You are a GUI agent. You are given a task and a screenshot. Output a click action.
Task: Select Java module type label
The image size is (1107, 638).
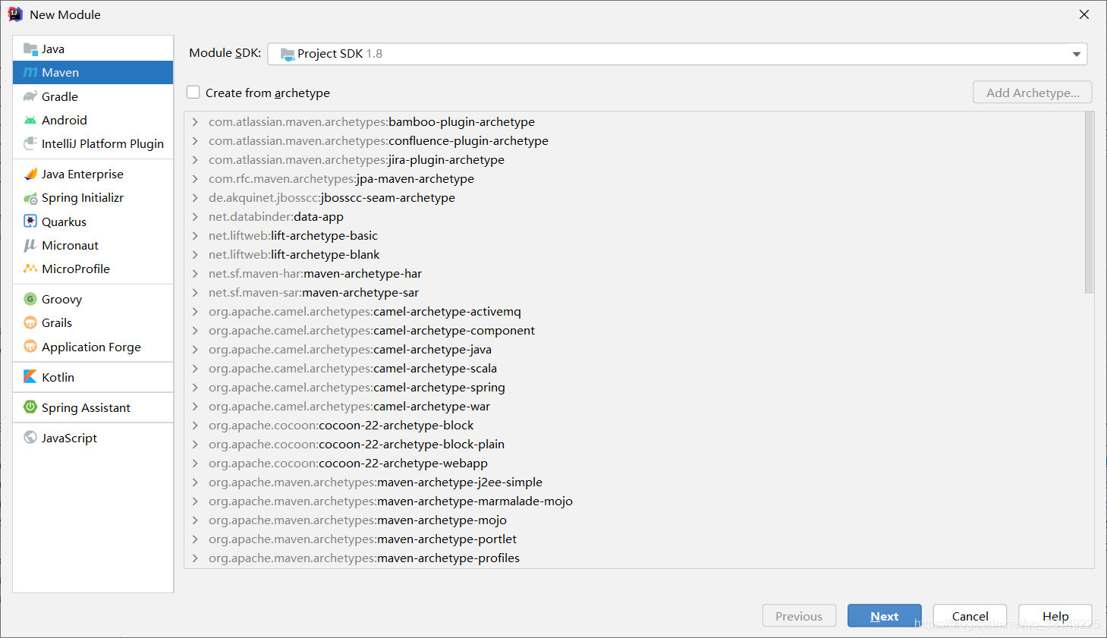click(x=53, y=49)
